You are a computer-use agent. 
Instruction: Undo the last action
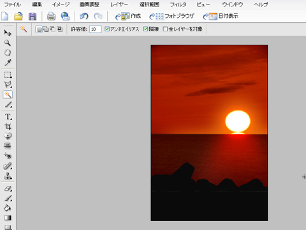pyautogui.click(x=84, y=16)
